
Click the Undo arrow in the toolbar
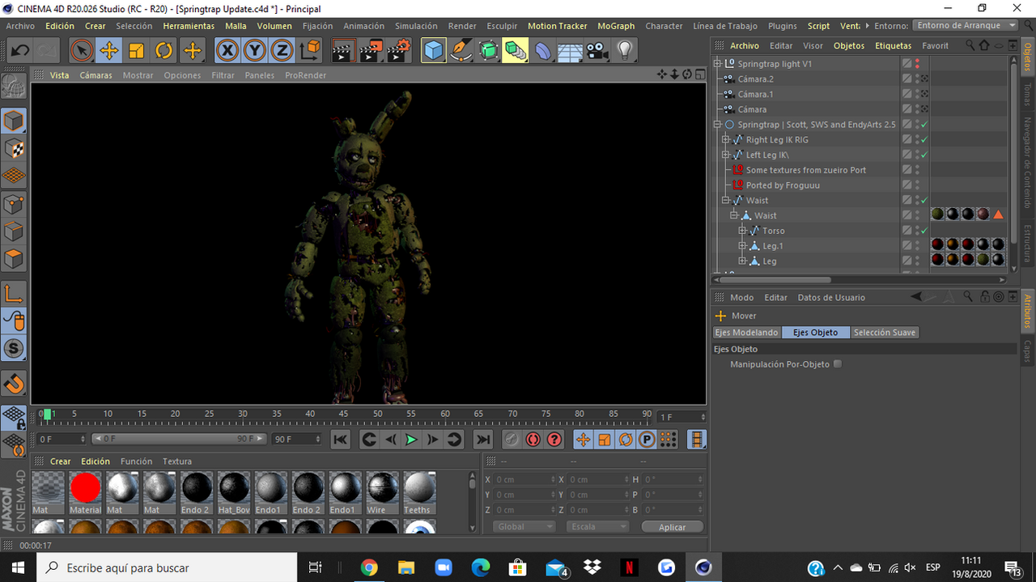(19, 51)
